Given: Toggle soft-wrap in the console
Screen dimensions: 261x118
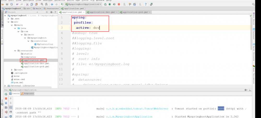Looking at the screenshot, I should coord(11,107).
